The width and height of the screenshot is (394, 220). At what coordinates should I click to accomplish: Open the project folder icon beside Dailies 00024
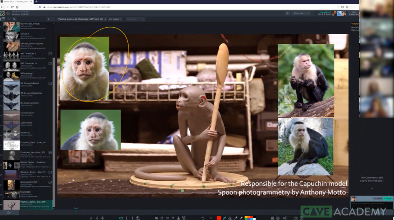click(x=8, y=13)
